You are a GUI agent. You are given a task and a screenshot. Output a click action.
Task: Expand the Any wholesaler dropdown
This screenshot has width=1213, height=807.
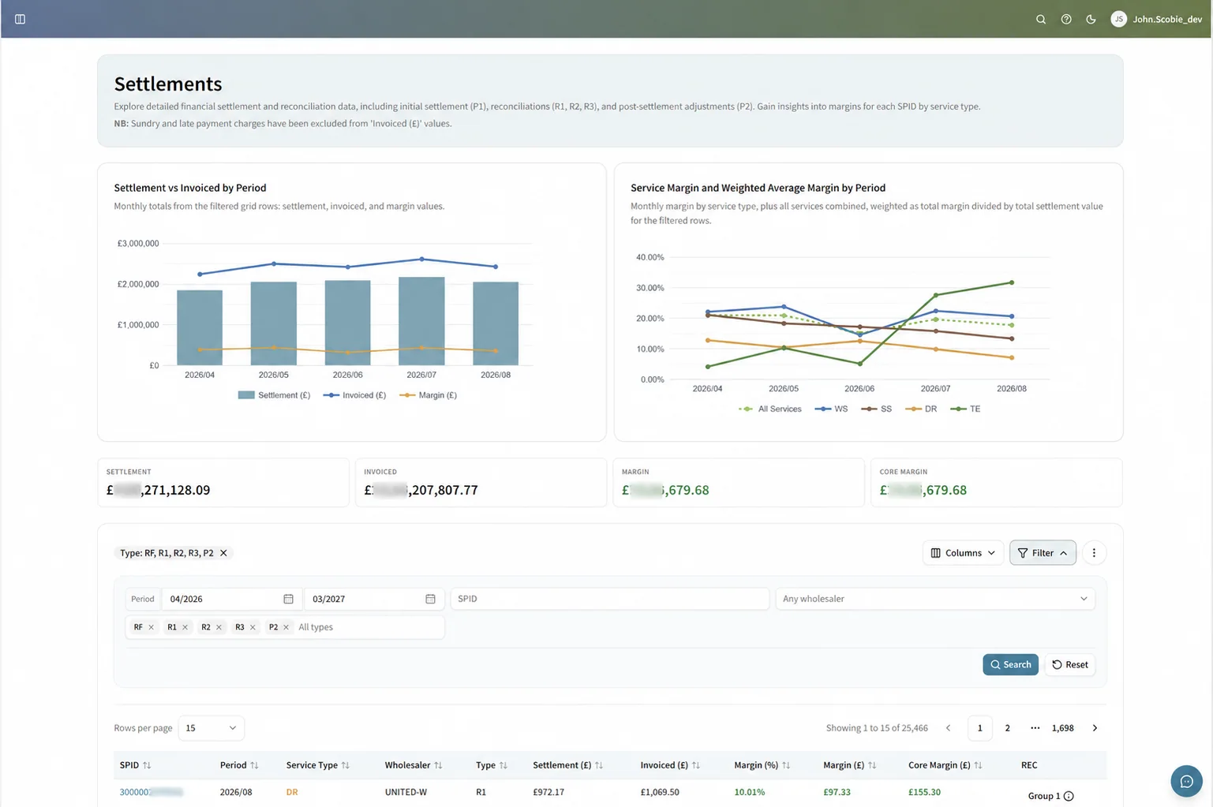935,599
